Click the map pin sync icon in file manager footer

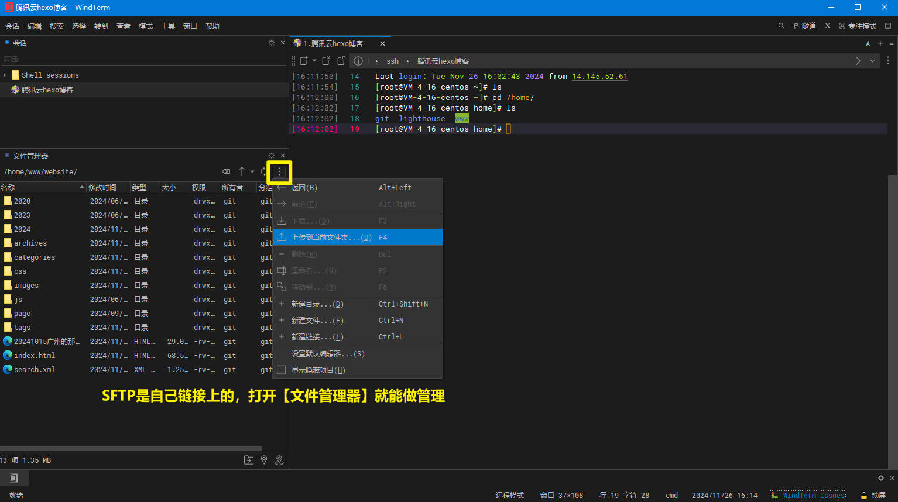click(279, 460)
